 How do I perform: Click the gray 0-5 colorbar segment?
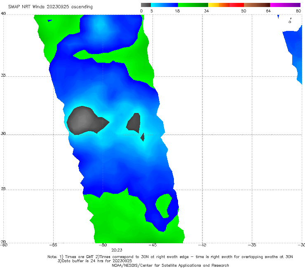pyautogui.click(x=146, y=5)
